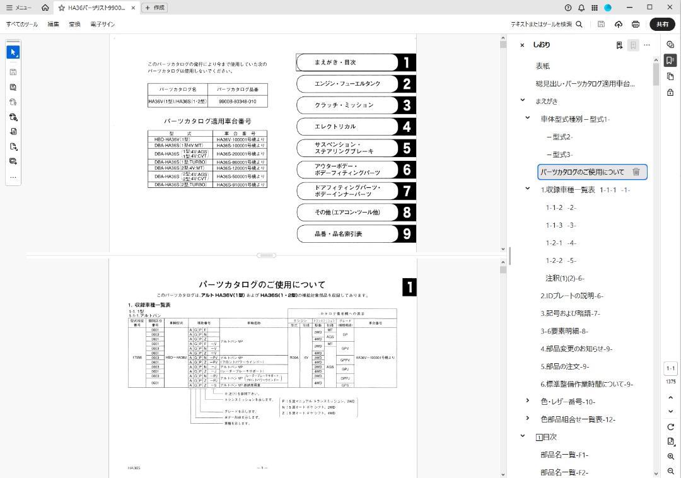Open すべてのツール menu
This screenshot has height=478, width=681.
(21, 25)
